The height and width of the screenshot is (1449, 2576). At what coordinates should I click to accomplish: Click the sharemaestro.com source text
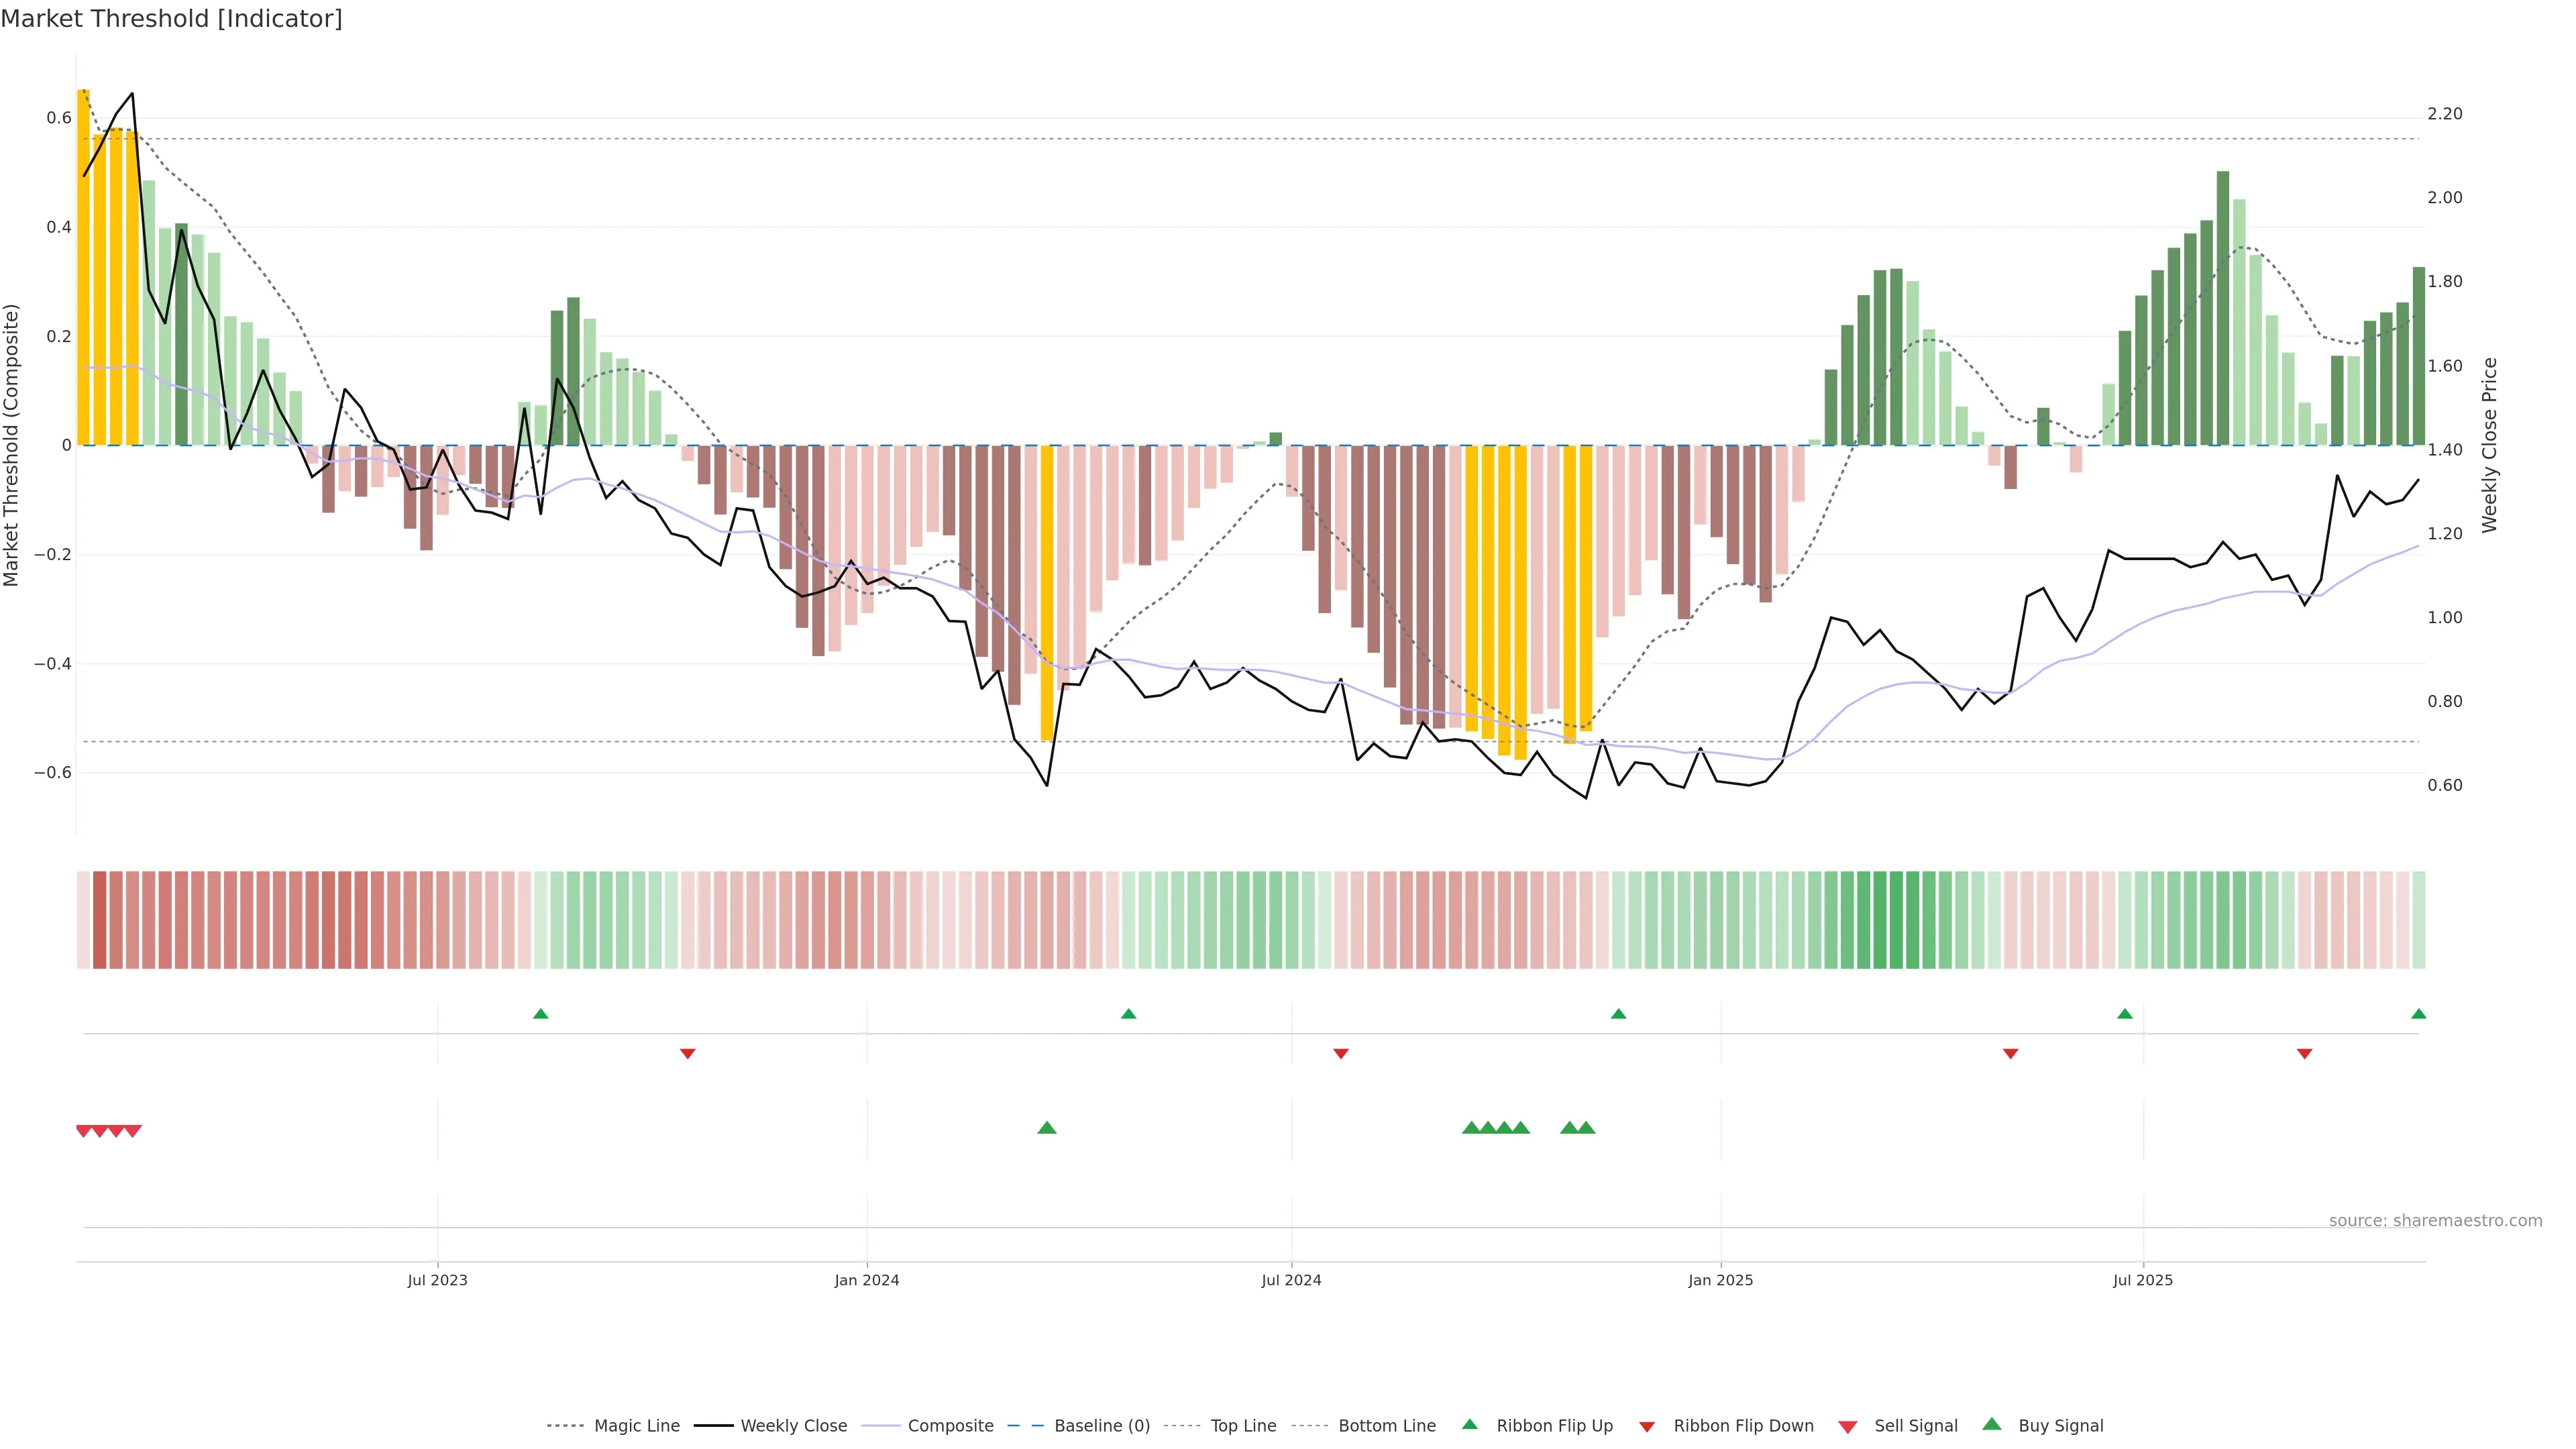click(x=2435, y=1220)
